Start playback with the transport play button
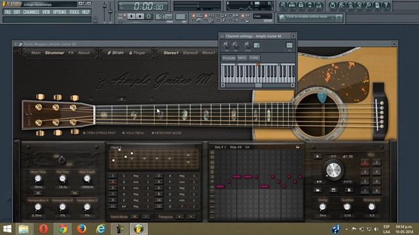Image resolution: width=419 pixels, height=235 pixels. [131, 16]
